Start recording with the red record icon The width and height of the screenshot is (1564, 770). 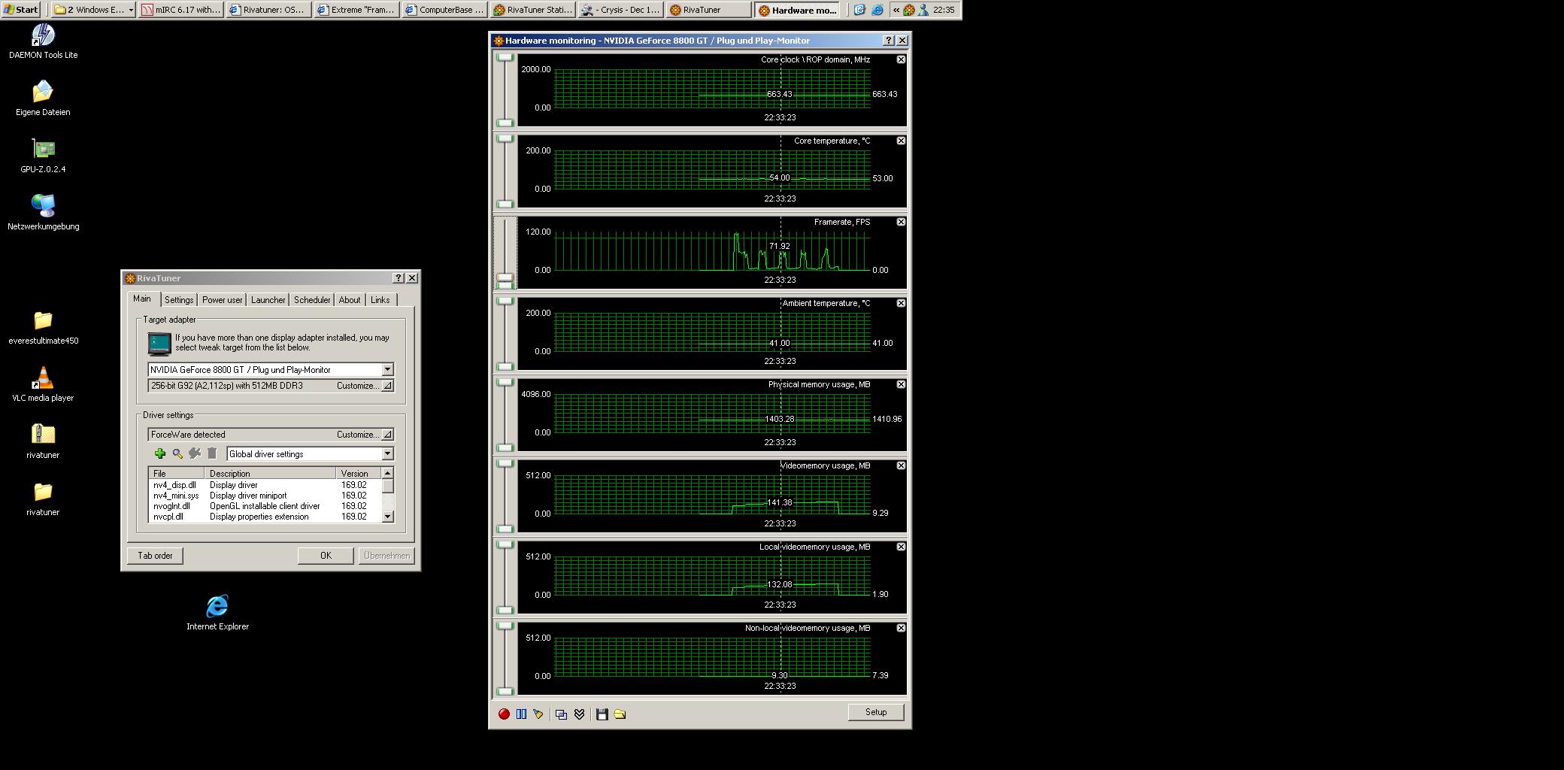coord(504,714)
